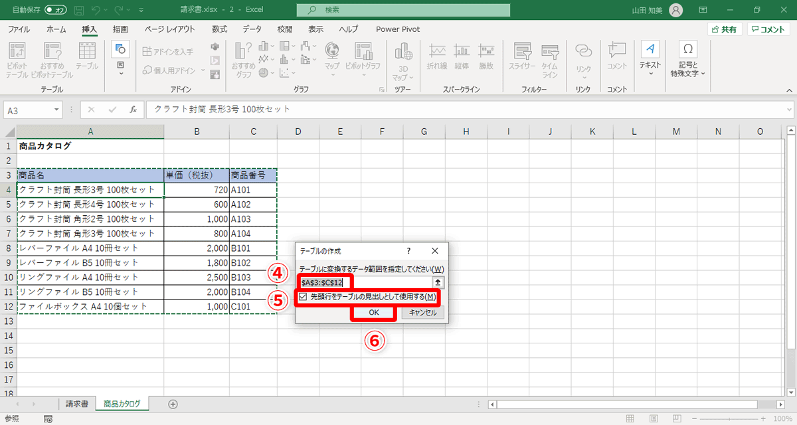Switch to the Data (データ) tab
This screenshot has width=797, height=425.
coord(252,29)
